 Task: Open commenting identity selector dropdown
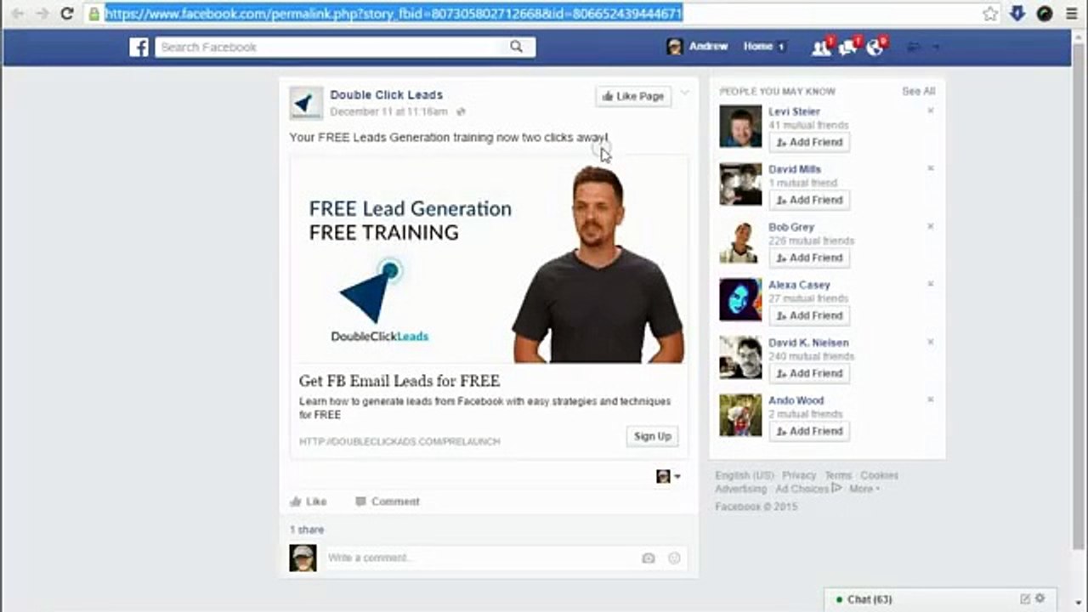point(668,477)
